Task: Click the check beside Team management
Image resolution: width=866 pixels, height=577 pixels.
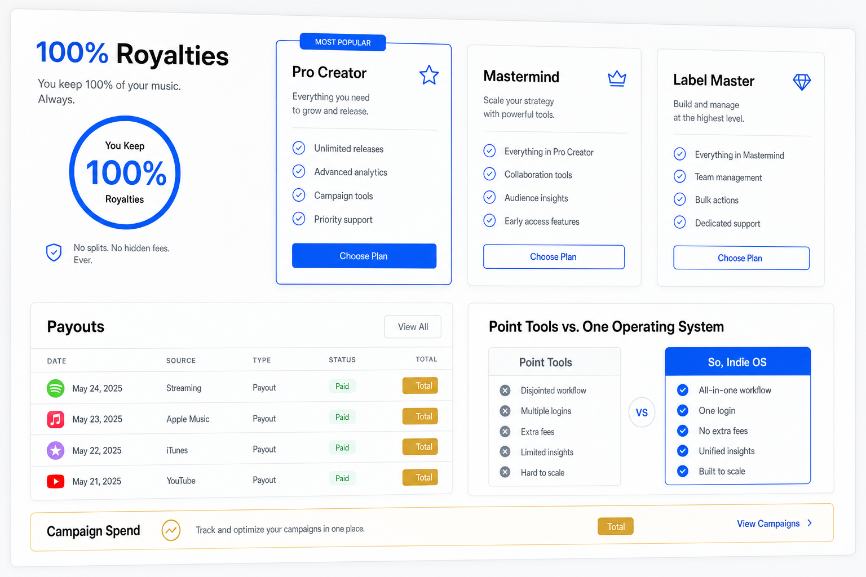Action: pyautogui.click(x=680, y=176)
